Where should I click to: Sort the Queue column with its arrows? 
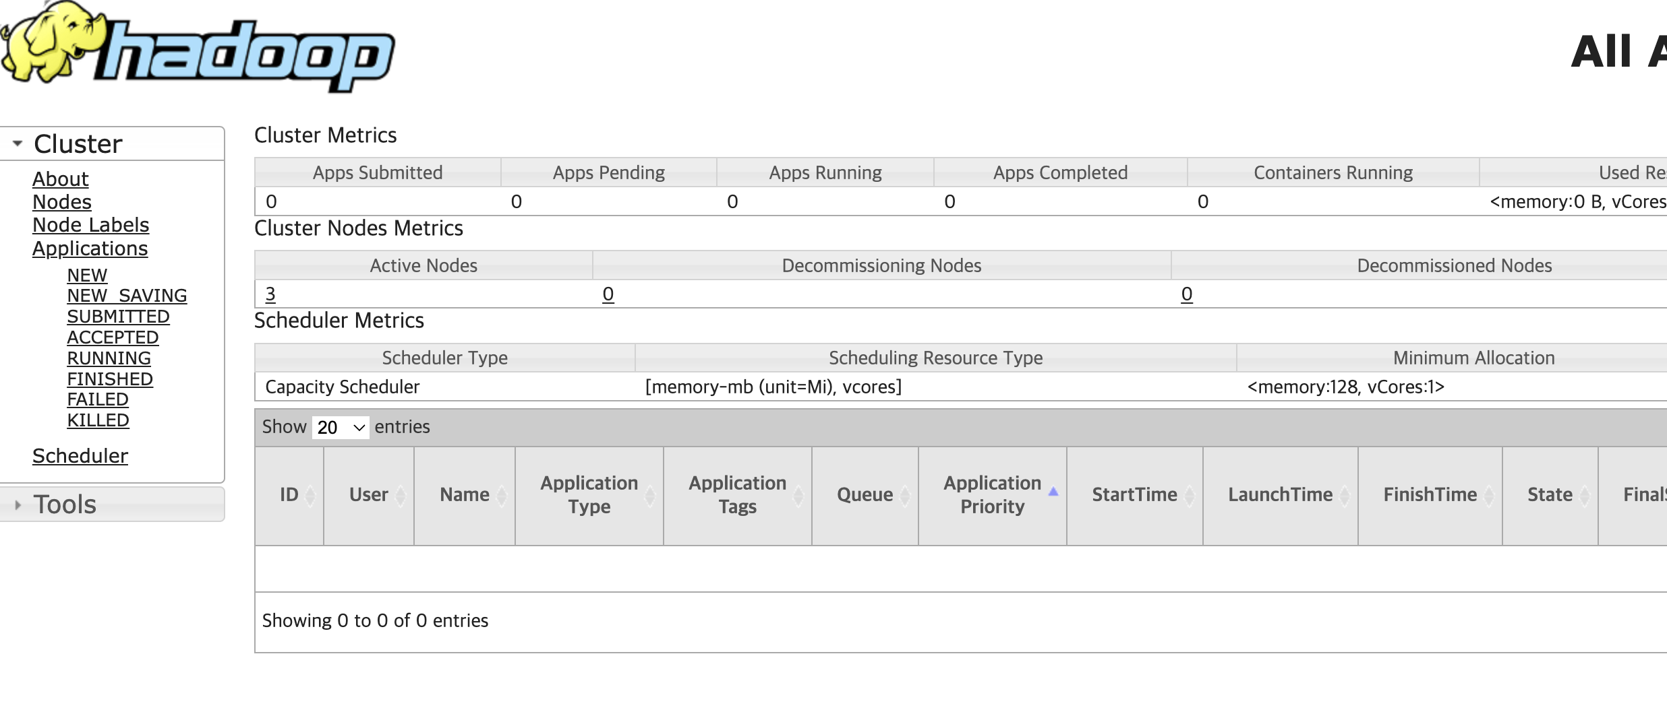click(904, 495)
